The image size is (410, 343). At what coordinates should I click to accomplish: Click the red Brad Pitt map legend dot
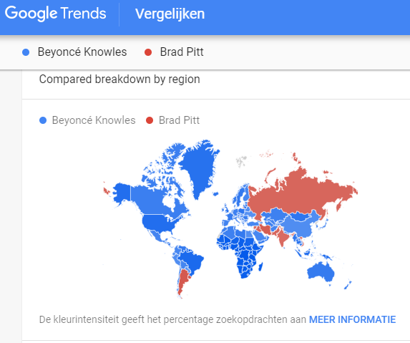pos(150,120)
